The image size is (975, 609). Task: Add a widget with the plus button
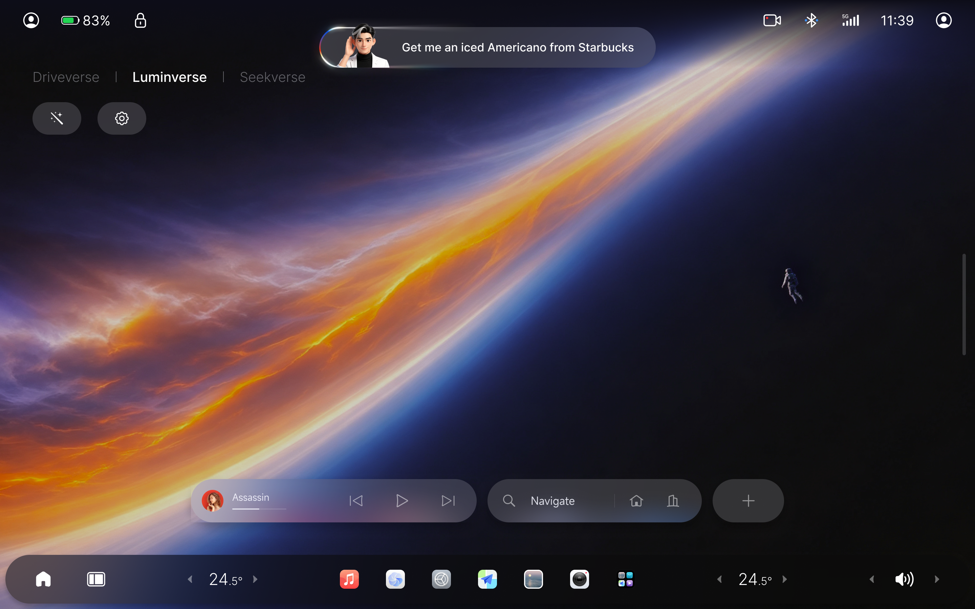pyautogui.click(x=748, y=501)
